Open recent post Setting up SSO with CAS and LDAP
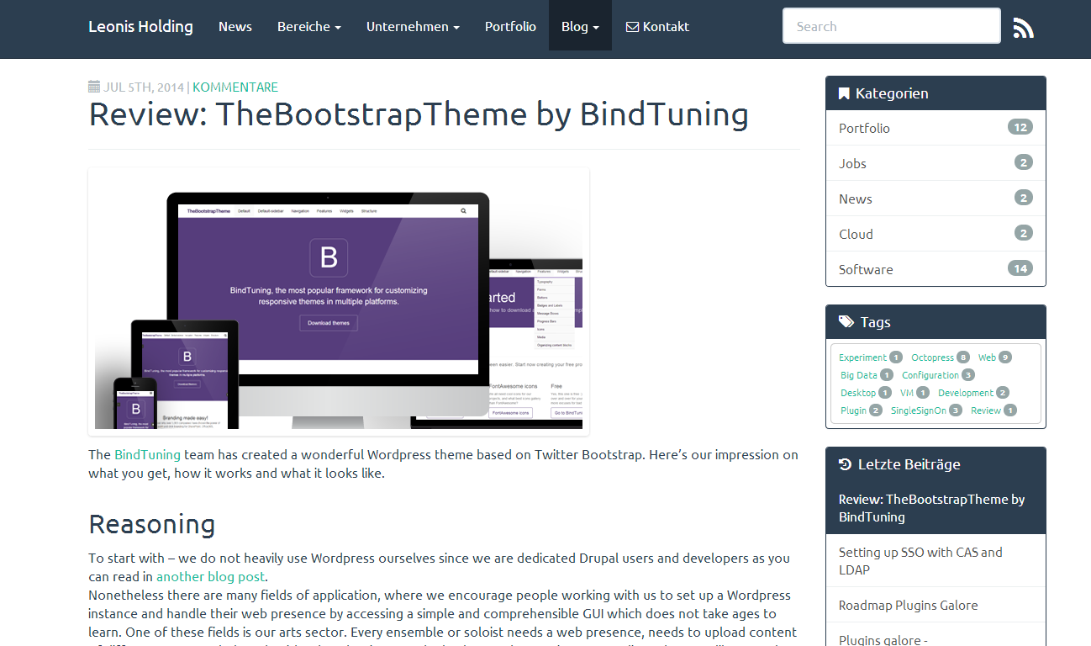The width and height of the screenshot is (1091, 646). click(936, 560)
